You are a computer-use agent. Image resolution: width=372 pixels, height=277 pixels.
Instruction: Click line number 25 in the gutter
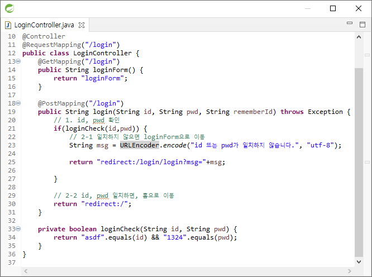pos(12,162)
